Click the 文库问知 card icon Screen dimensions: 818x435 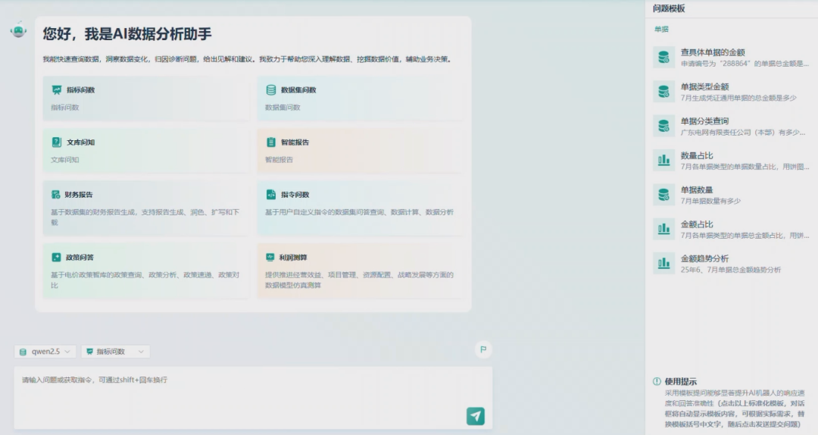56,142
